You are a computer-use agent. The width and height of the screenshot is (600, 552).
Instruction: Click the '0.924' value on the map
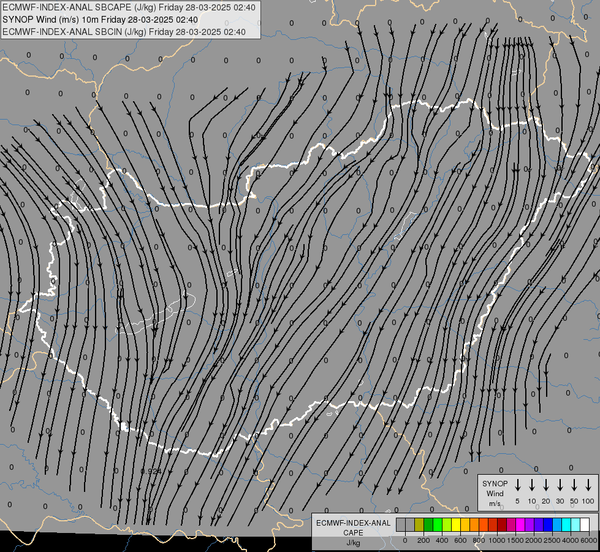click(151, 471)
